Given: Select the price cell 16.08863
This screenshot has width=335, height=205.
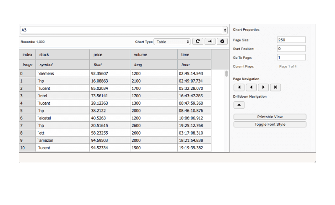Looking at the screenshot, I should [110, 81].
